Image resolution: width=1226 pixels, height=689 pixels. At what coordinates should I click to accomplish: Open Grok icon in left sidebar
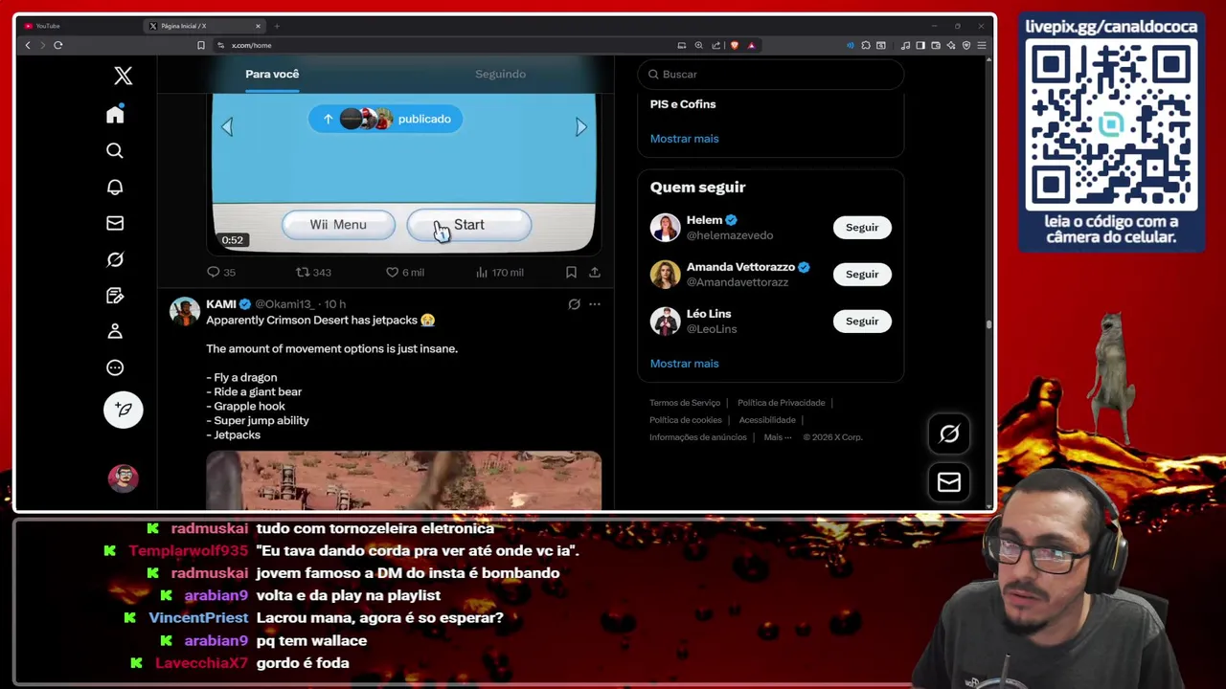[115, 259]
